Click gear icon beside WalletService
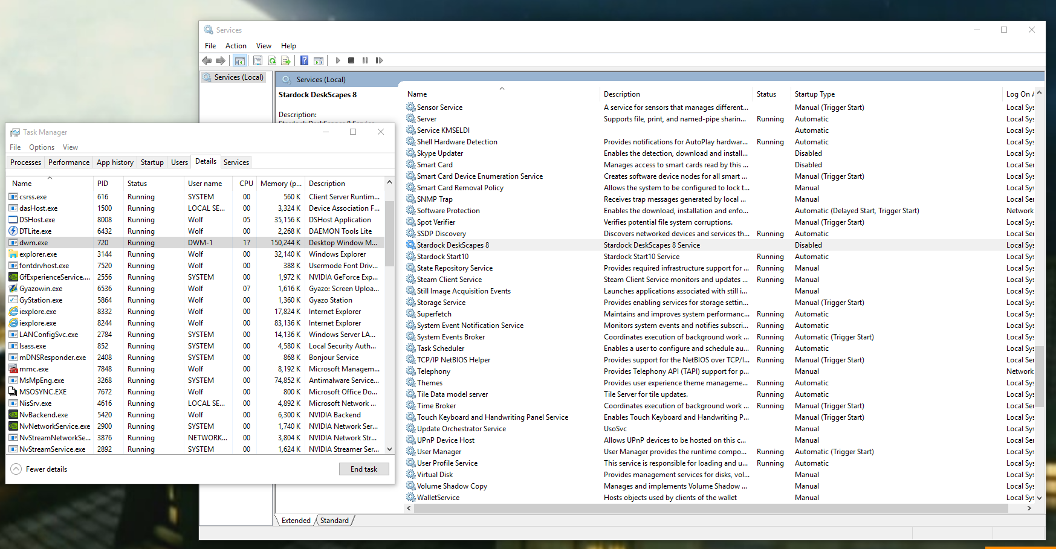Screen dimensions: 1056x549 coord(411,497)
